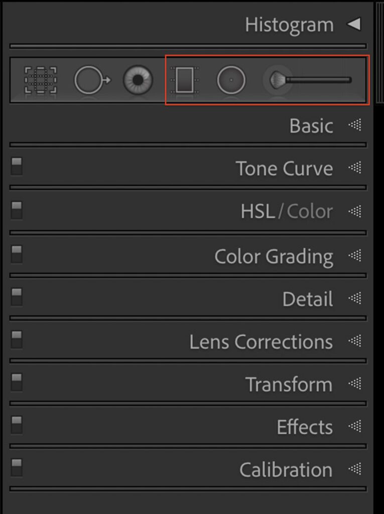
Task: Choose the Graduated Filter tool
Action: pyautogui.click(x=188, y=80)
